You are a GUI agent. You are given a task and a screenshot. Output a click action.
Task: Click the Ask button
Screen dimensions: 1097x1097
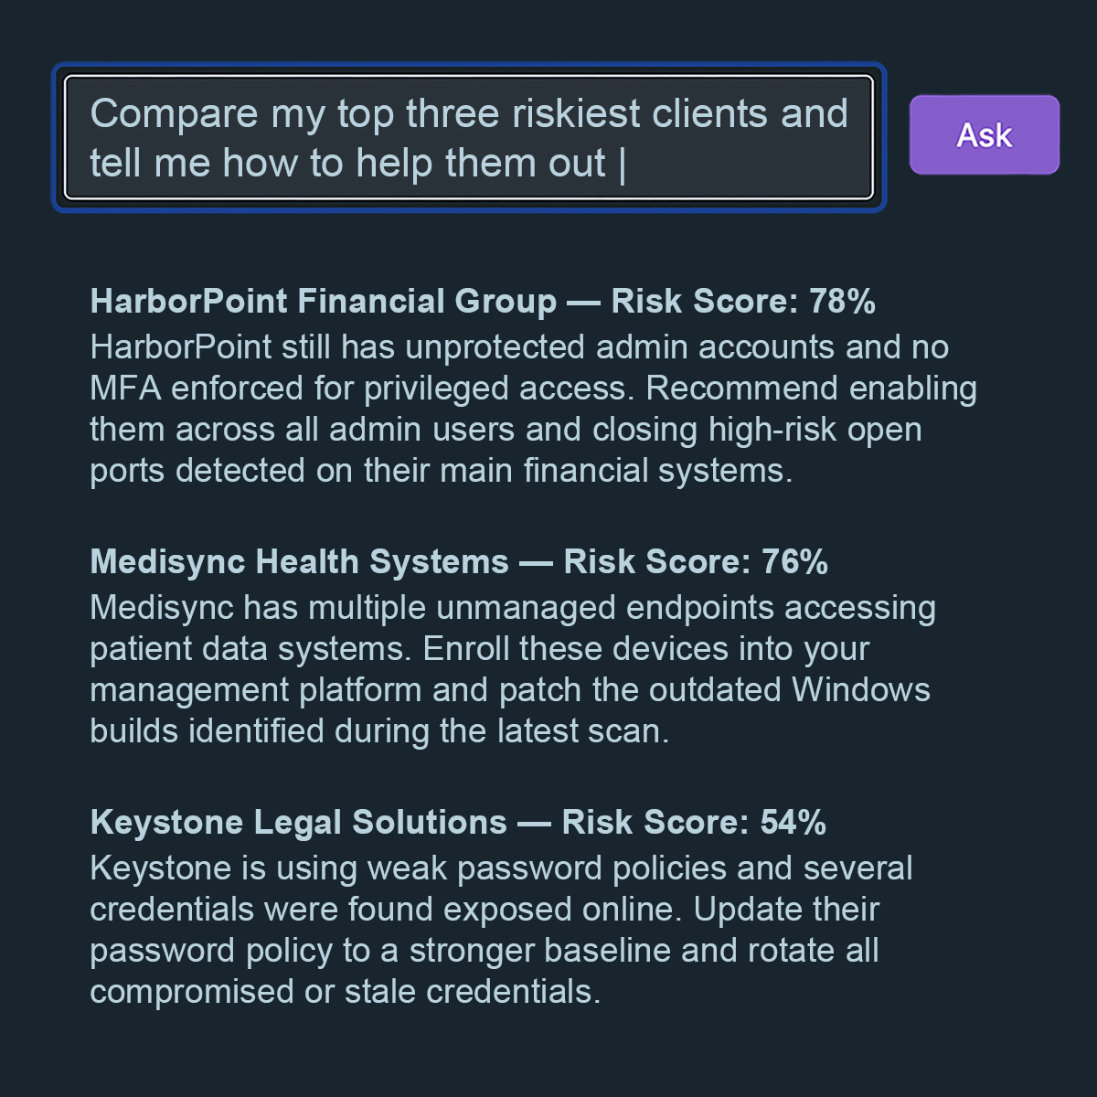click(984, 135)
